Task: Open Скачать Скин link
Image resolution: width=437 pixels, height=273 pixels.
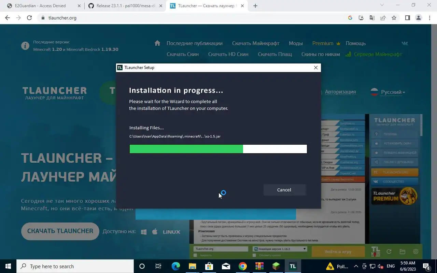Action: pos(183,54)
